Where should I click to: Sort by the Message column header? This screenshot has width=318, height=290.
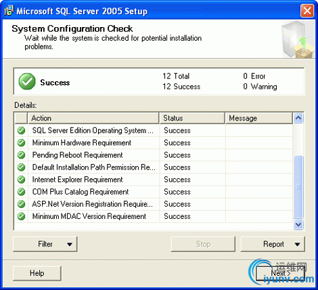point(259,118)
